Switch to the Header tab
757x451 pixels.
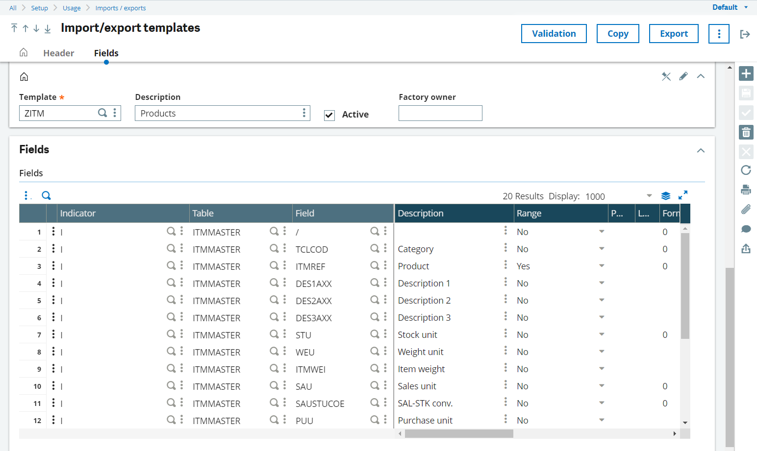click(58, 53)
